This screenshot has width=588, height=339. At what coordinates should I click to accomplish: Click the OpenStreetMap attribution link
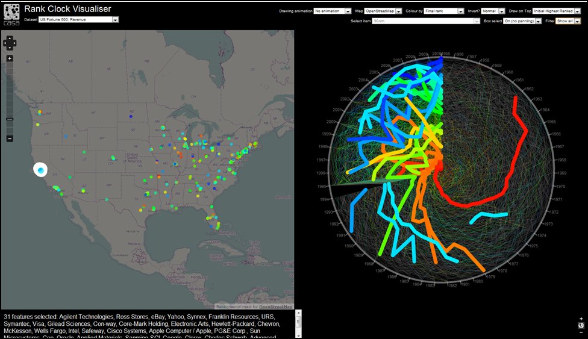276,306
